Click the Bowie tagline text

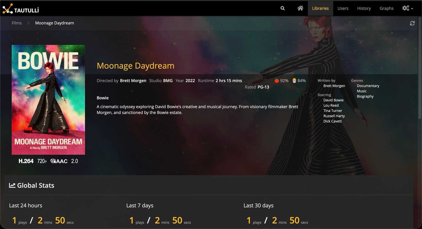tap(103, 98)
